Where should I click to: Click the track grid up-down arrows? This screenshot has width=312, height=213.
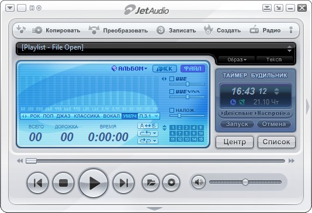[164, 128]
